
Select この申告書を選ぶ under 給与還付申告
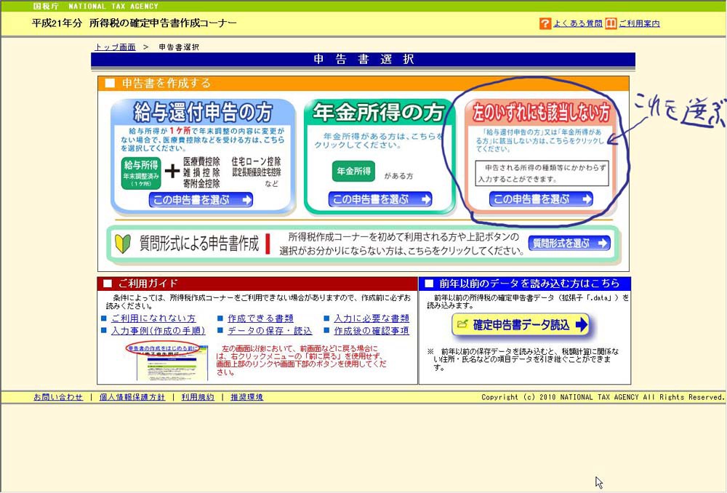pos(201,200)
